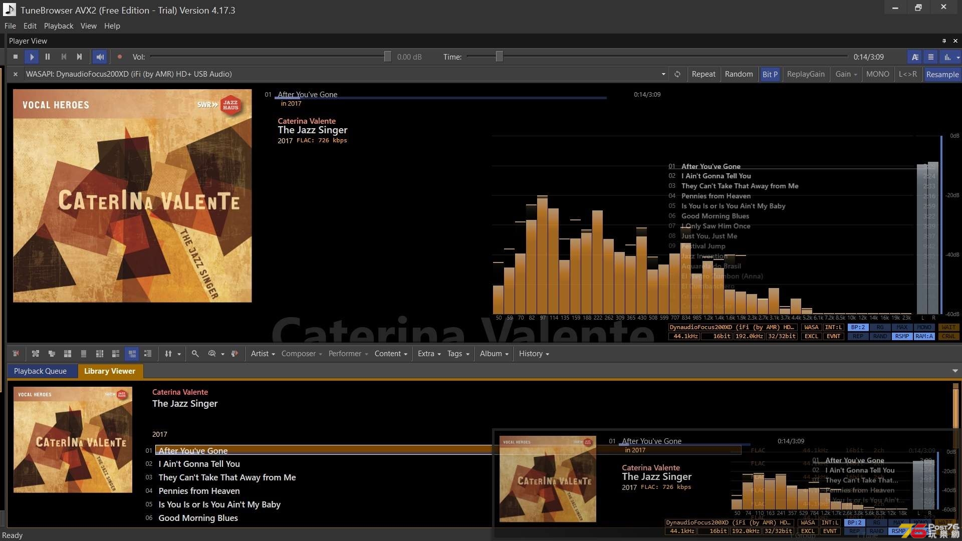962x541 pixels.
Task: Select the multi-column grid list view icon
Action: coord(100,354)
